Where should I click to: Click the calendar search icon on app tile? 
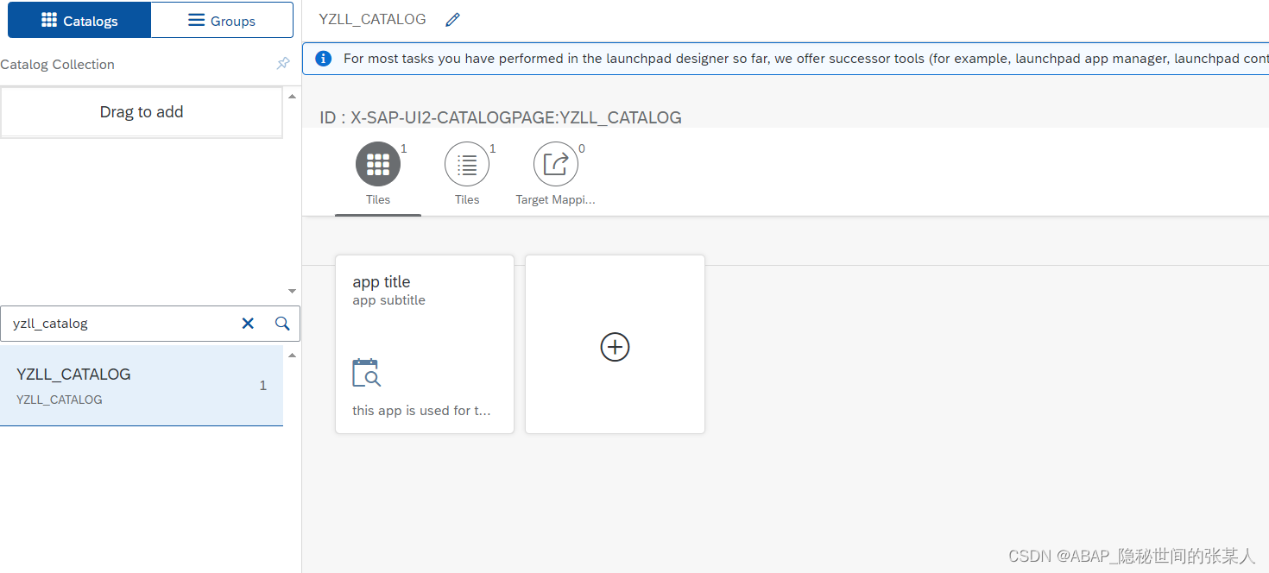tap(367, 373)
